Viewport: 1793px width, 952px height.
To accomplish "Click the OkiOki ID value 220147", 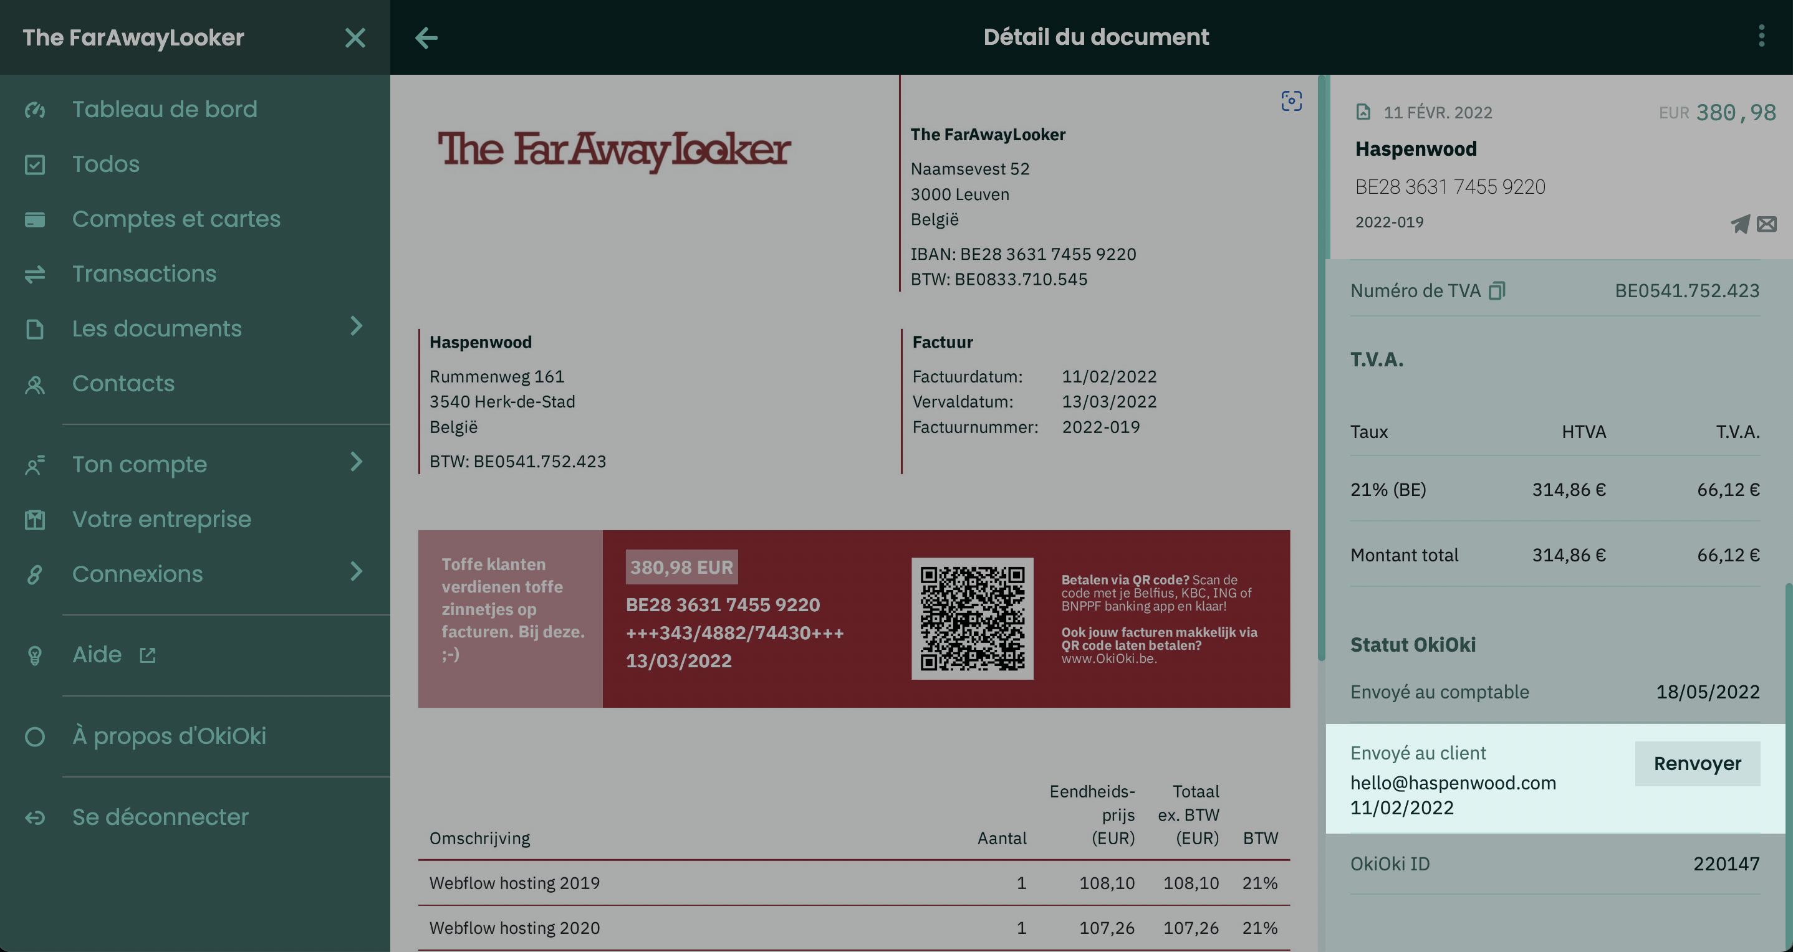I will [1726, 864].
